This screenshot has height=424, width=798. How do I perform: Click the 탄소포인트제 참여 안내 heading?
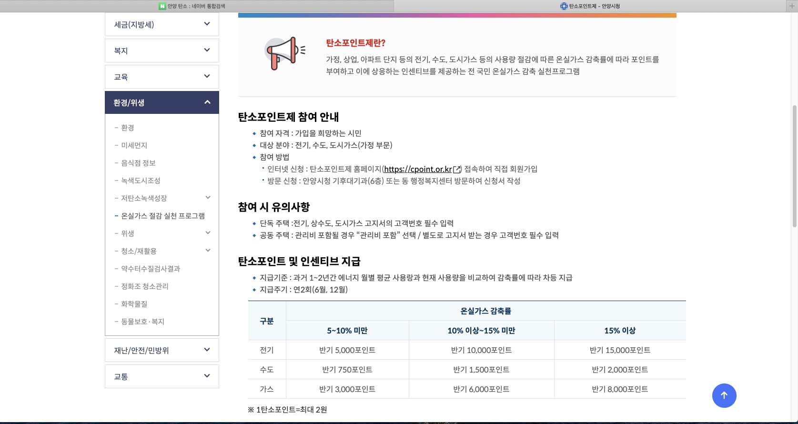[288, 117]
